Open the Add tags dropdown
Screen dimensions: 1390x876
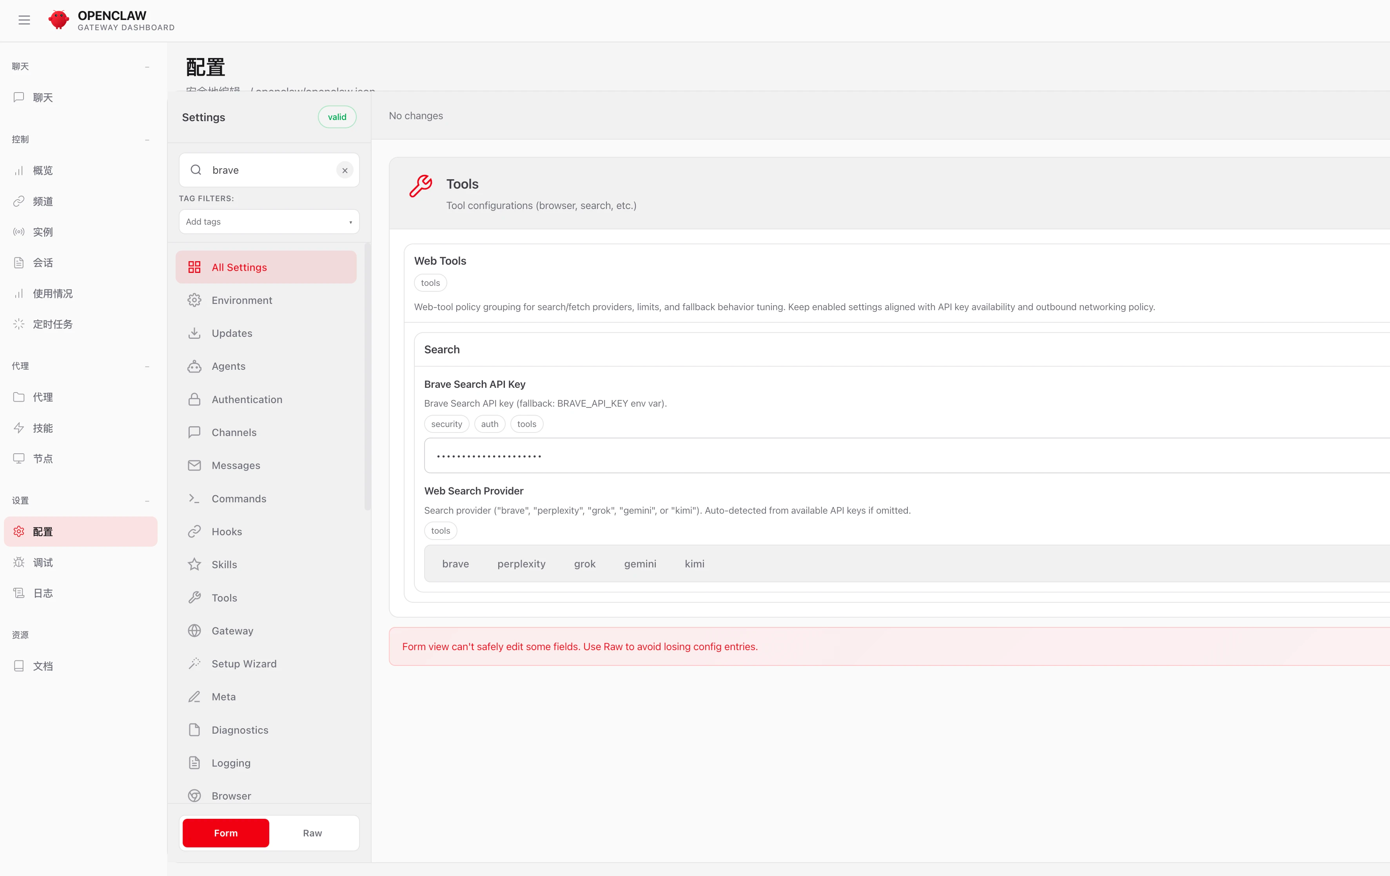269,222
